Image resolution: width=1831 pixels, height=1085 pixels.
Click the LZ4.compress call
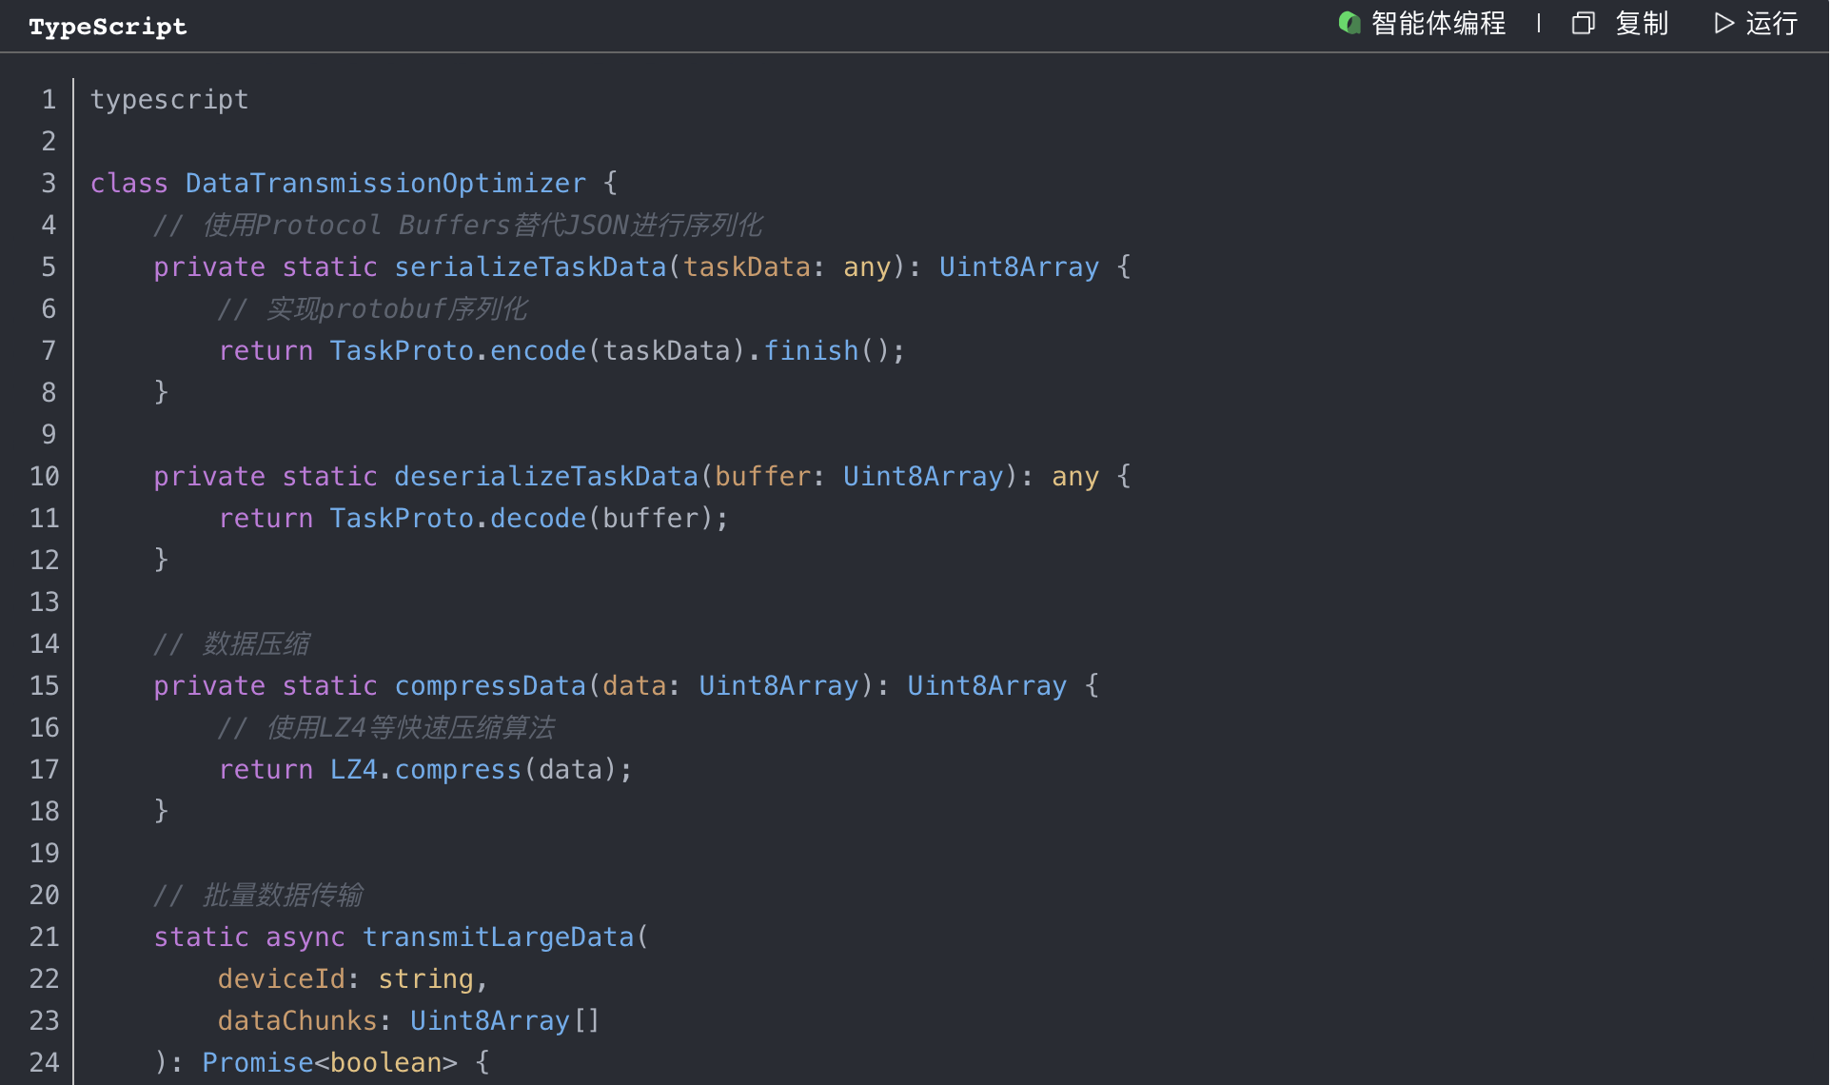(425, 769)
